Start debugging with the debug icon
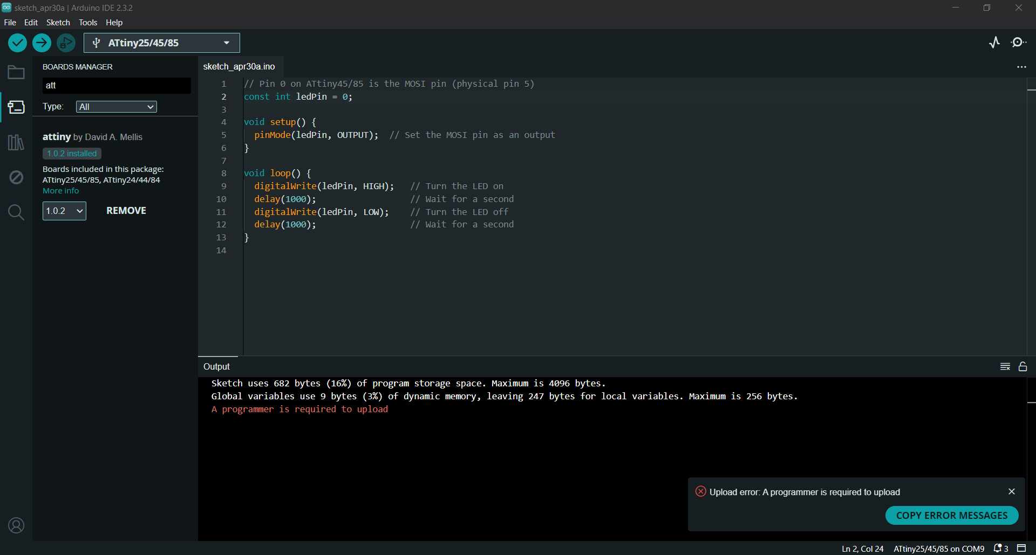The image size is (1036, 555). [x=66, y=43]
